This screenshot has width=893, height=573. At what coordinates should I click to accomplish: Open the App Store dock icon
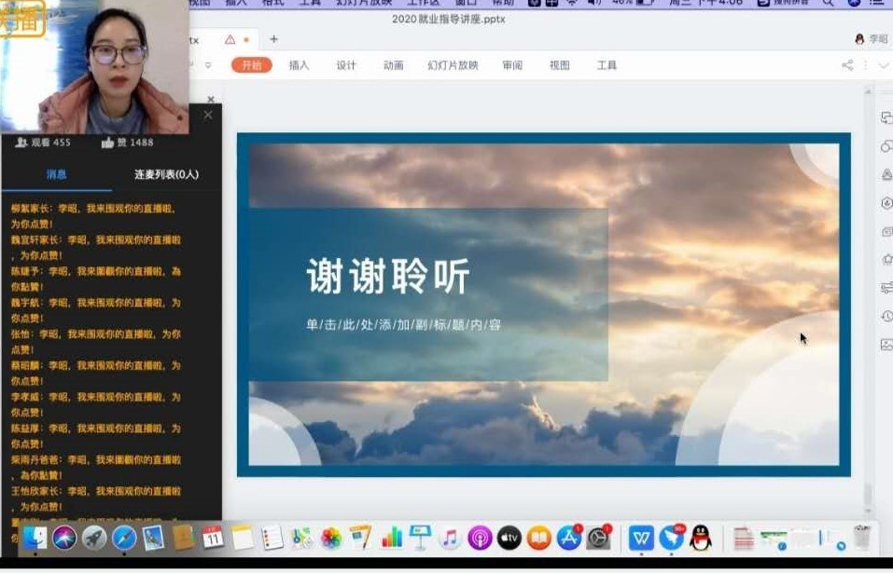pyautogui.click(x=568, y=538)
